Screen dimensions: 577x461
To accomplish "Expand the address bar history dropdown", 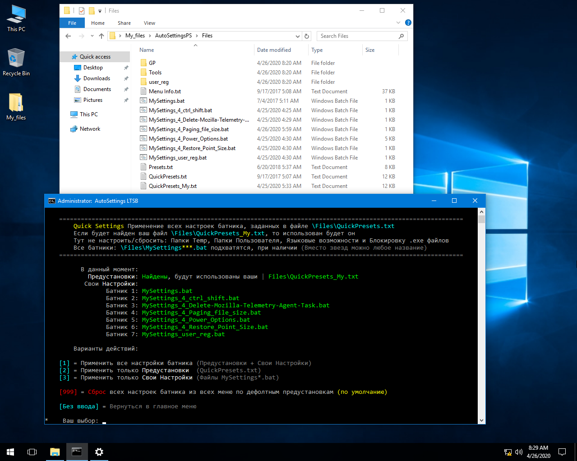I will (x=297, y=36).
